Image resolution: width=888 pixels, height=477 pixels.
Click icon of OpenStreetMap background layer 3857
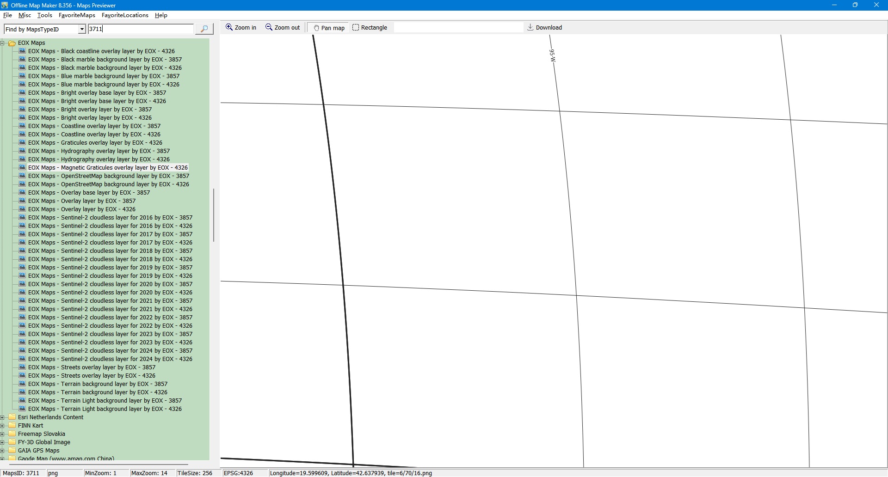(x=22, y=176)
